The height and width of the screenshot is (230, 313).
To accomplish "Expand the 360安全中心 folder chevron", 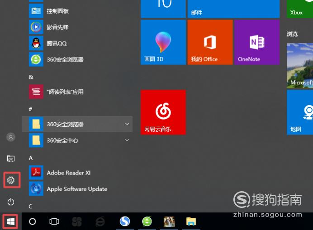I will [x=127, y=140].
